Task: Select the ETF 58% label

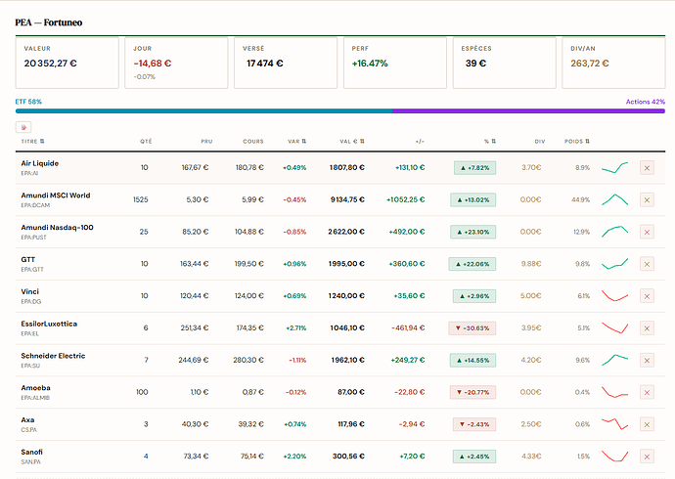Action: pyautogui.click(x=28, y=102)
